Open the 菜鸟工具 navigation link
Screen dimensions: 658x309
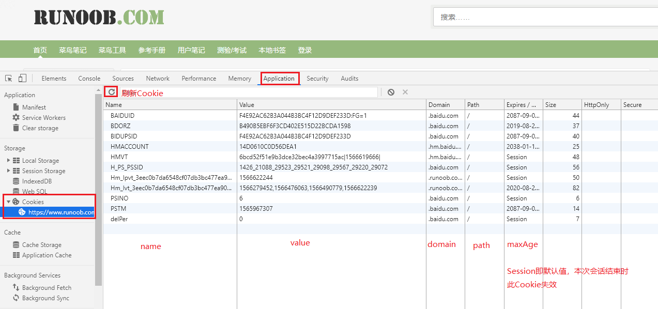(x=112, y=50)
